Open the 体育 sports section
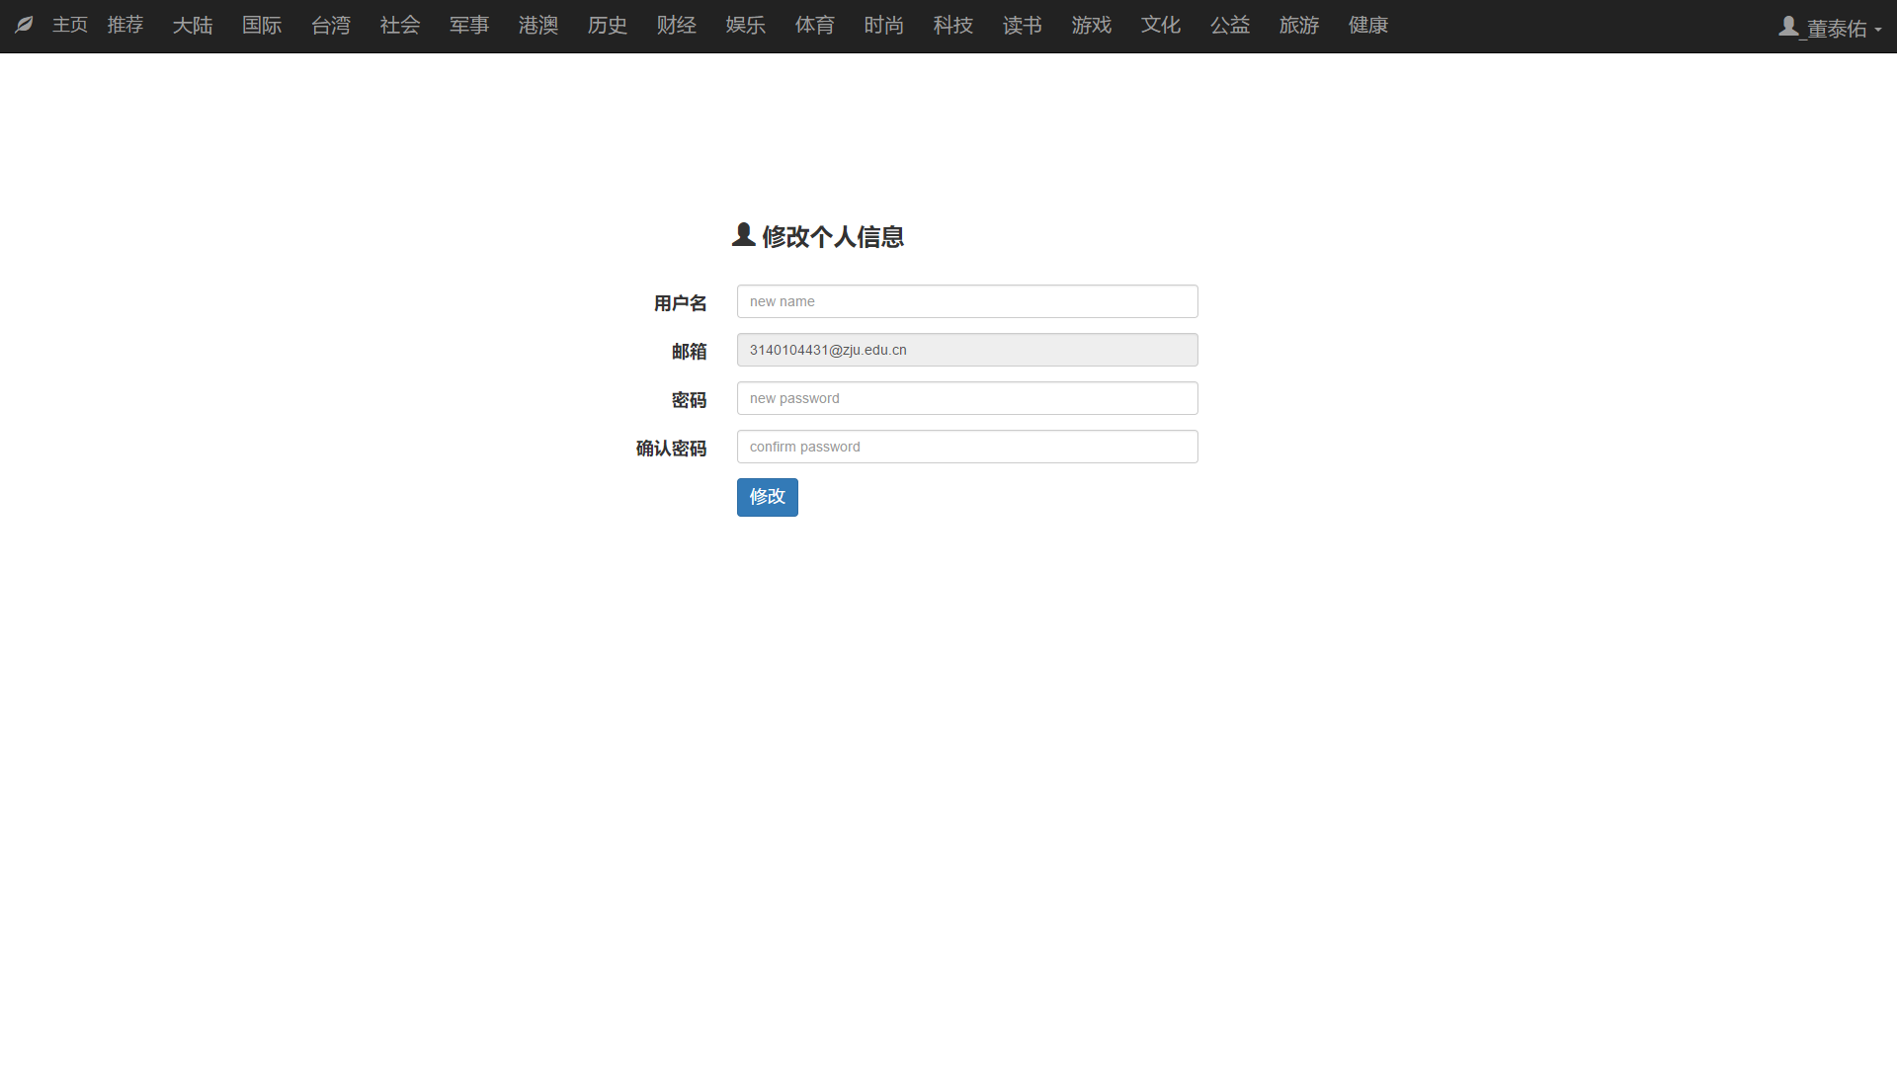Screen dimensions: 1897x1067 click(815, 25)
